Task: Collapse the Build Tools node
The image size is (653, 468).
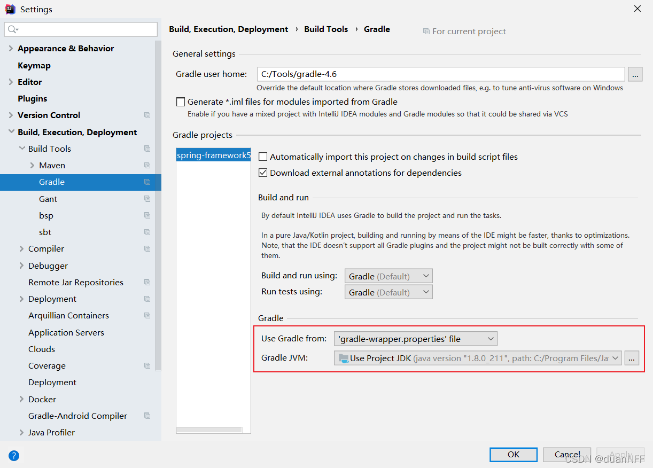Action: tap(21, 149)
